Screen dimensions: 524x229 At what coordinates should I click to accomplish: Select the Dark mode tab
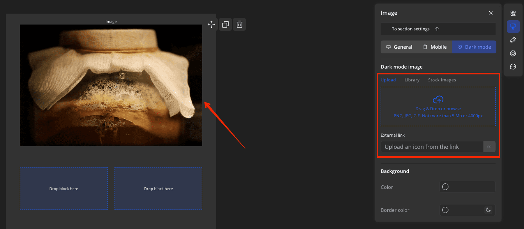(x=474, y=47)
